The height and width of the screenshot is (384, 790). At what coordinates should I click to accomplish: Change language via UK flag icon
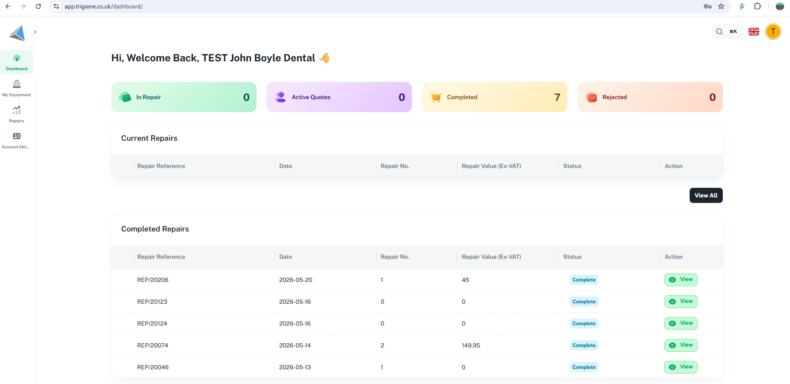(754, 32)
